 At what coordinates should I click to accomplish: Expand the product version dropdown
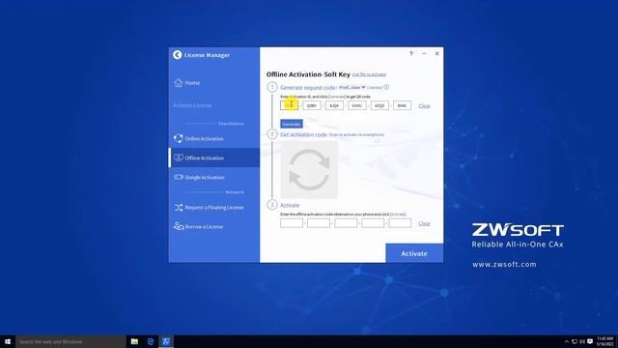(x=351, y=87)
